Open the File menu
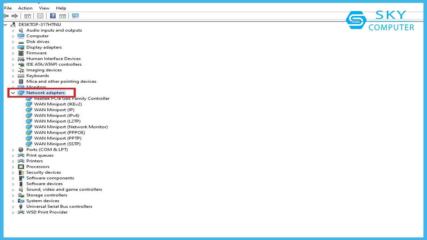The image size is (427, 240). tap(8, 8)
